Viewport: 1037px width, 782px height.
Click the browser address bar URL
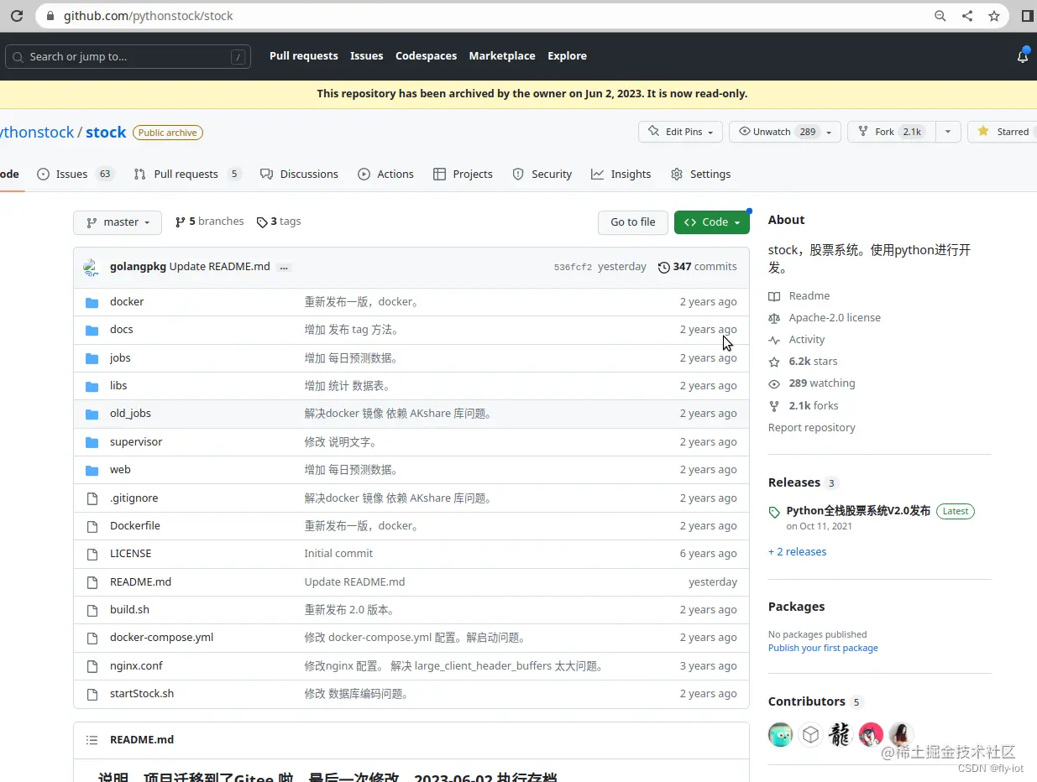click(x=149, y=16)
